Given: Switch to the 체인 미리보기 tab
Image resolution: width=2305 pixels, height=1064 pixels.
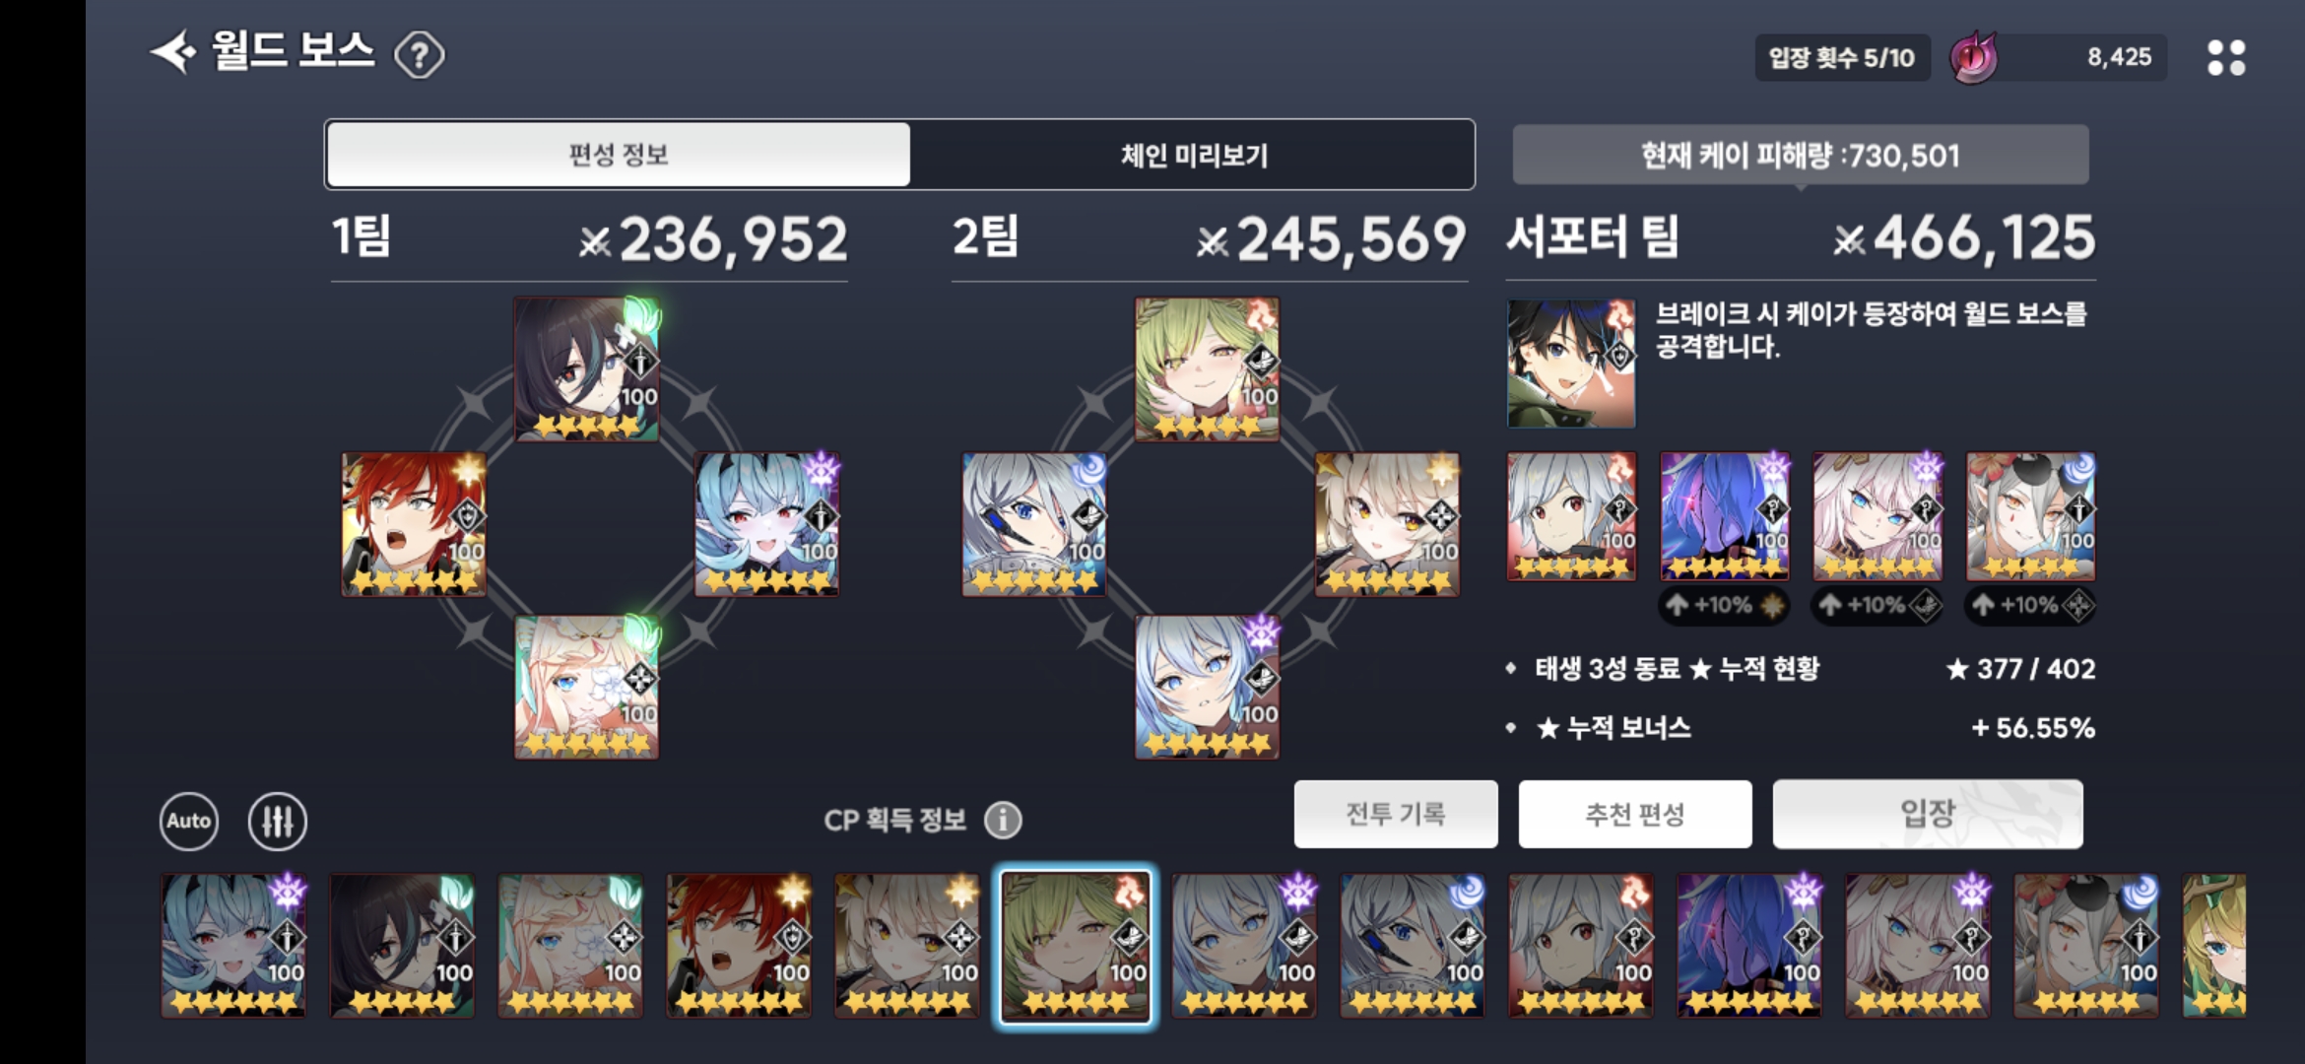Looking at the screenshot, I should (x=1193, y=155).
